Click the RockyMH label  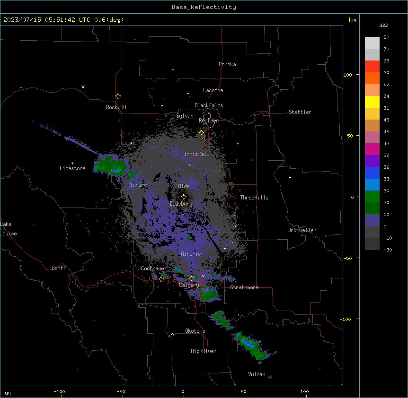click(116, 107)
